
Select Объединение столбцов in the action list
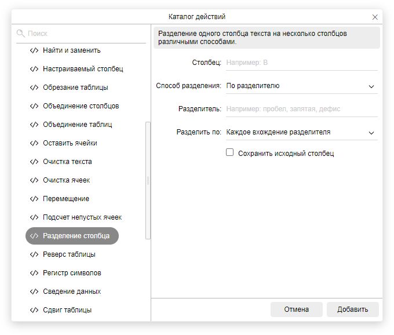click(81, 106)
